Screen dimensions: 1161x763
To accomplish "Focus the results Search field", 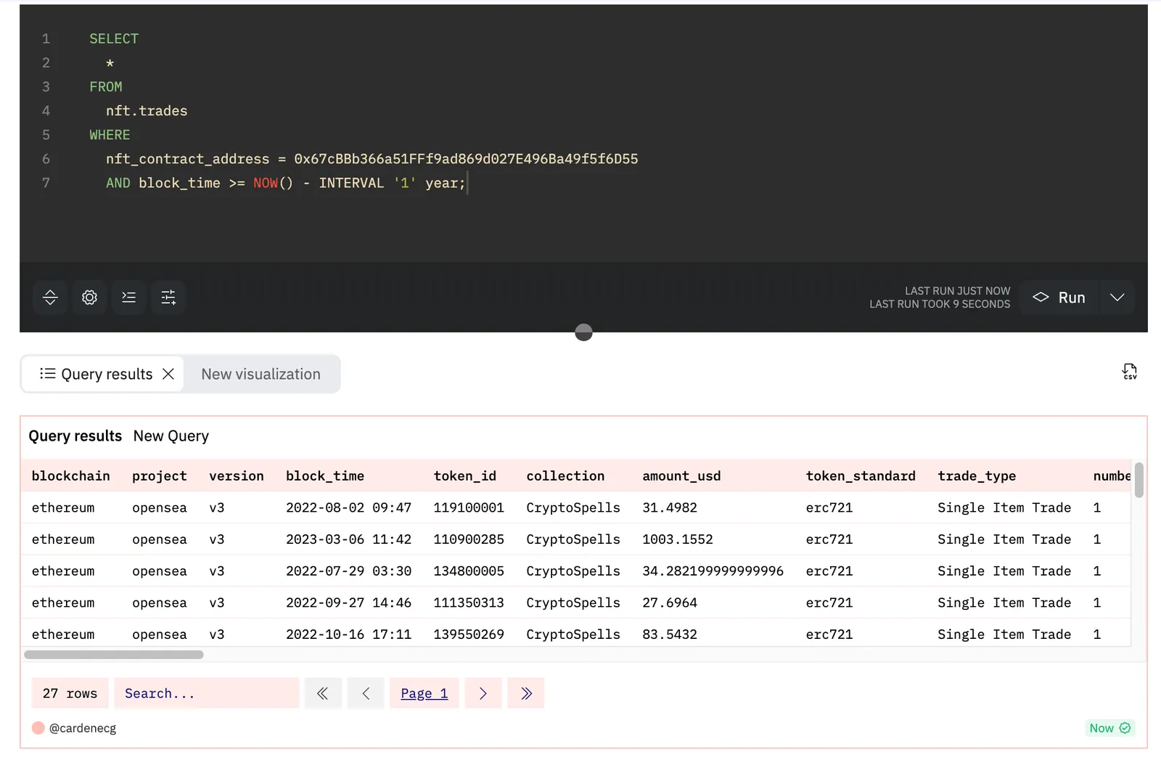I will click(207, 693).
